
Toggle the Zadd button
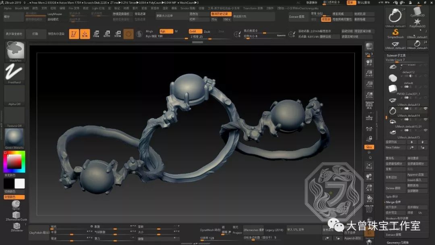coord(195,31)
